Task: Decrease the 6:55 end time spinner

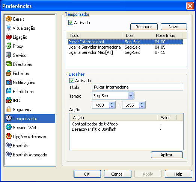Action: click(142, 106)
